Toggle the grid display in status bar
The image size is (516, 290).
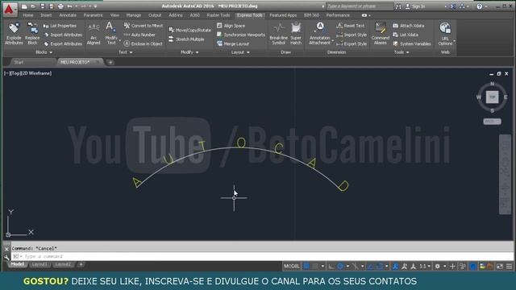tap(306, 267)
